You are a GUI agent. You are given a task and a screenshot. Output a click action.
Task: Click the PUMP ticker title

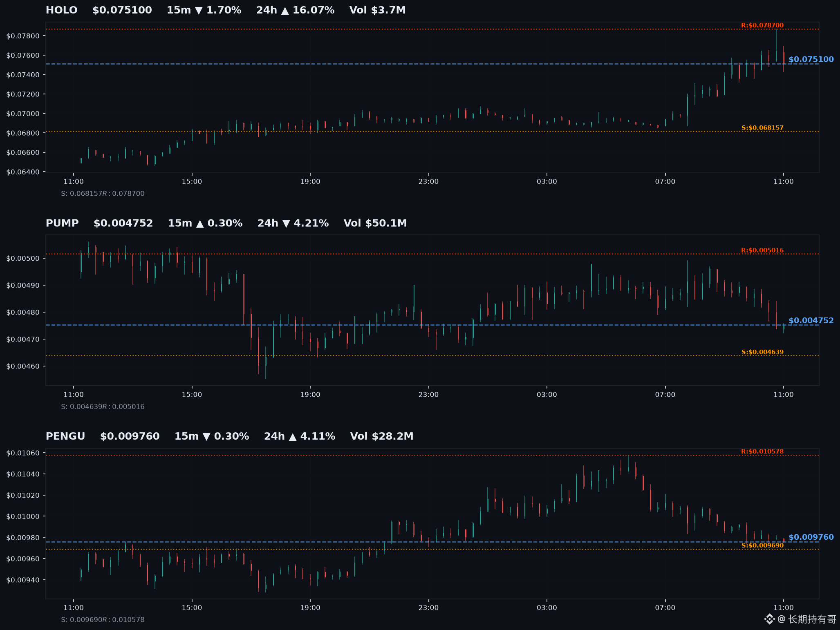point(62,223)
